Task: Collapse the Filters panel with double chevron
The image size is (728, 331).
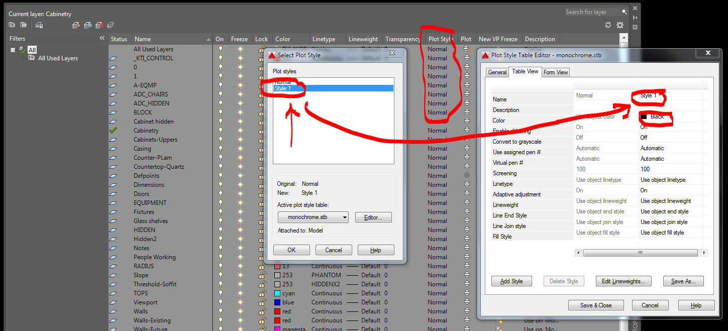Action: click(102, 38)
